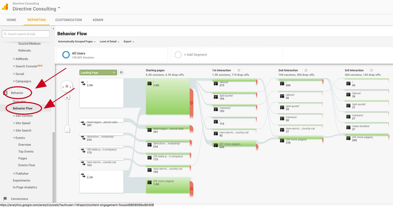Open the Level of Detail dropdown
The image size is (393, 207).
click(x=109, y=42)
